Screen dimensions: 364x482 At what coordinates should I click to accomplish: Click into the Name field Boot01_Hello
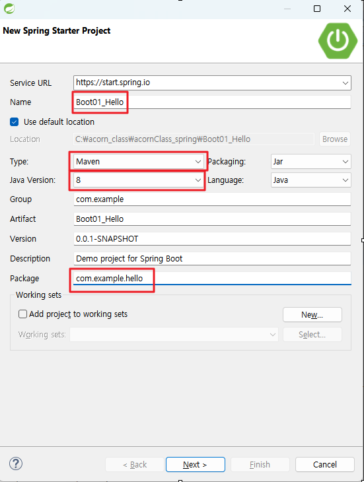click(212, 102)
